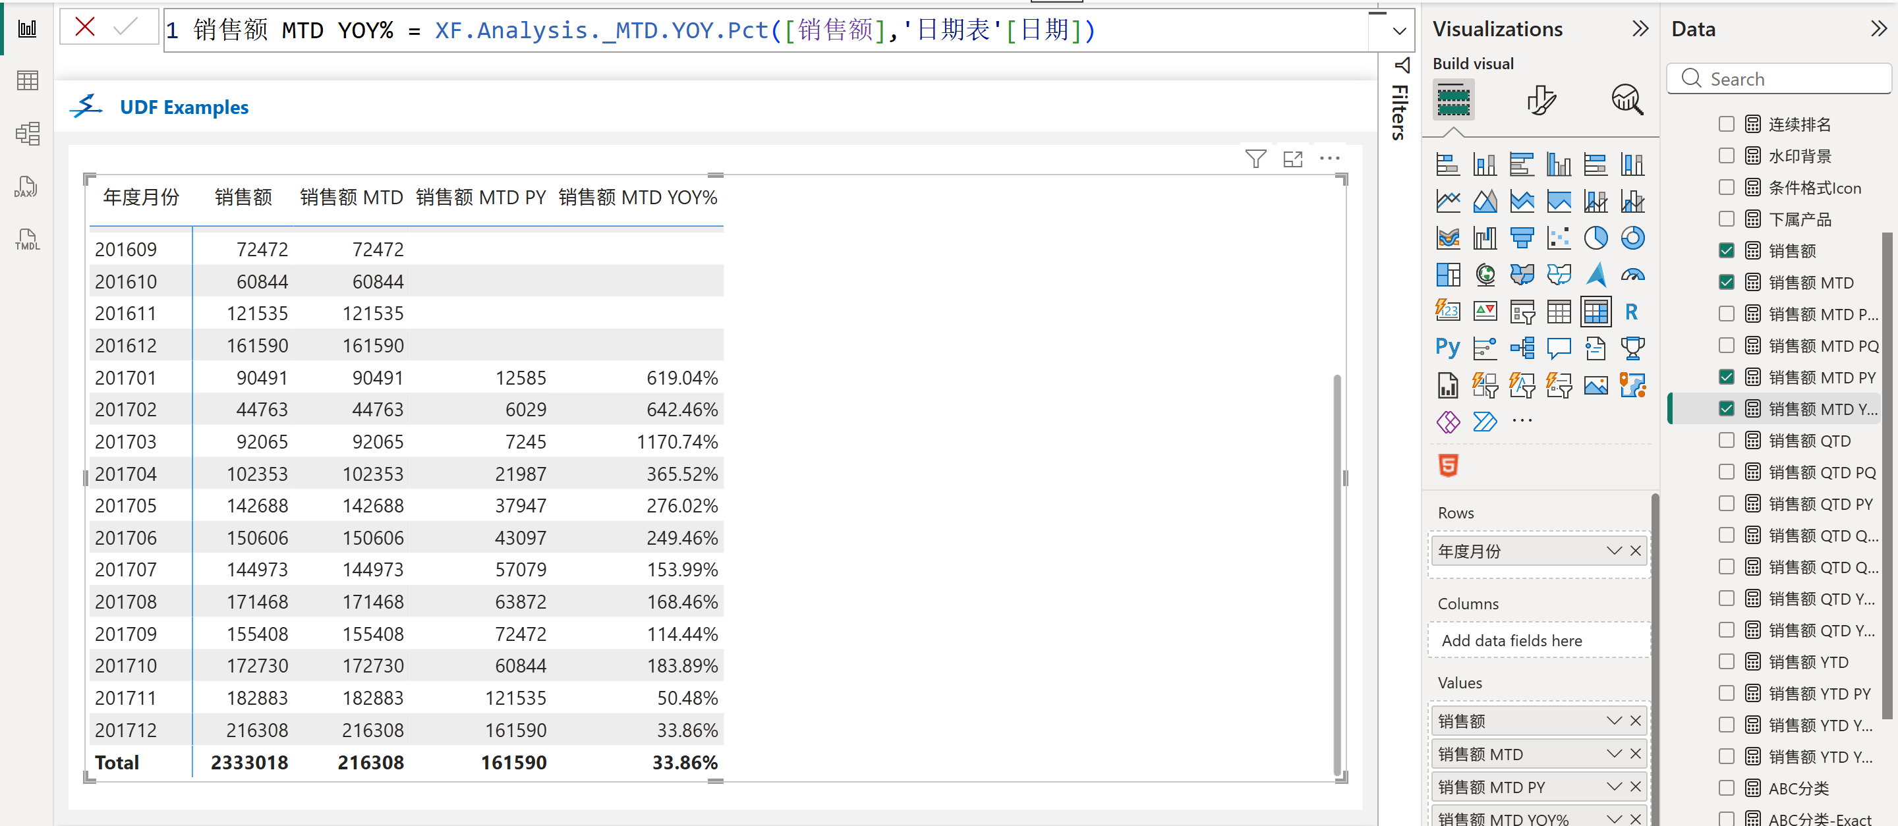The height and width of the screenshot is (826, 1898).
Task: Select the R script visual
Action: [x=1631, y=312]
